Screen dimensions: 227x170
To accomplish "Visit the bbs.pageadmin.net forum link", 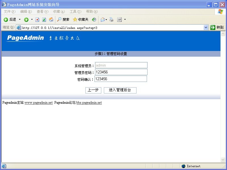I will point(89,103).
